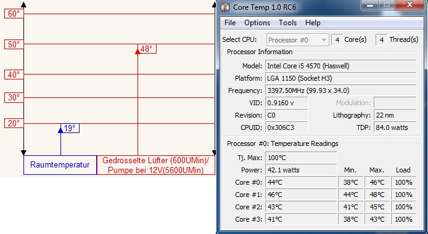Click the Gedrosselte Lüfter label box in chart
This screenshot has width=428, height=234.
156,165
